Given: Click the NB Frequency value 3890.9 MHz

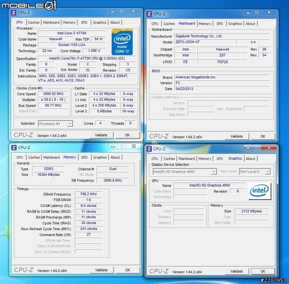Looking at the screenshot, I should point(112,180).
